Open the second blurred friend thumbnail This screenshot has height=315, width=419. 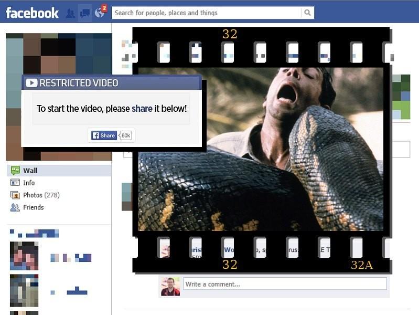24,290
